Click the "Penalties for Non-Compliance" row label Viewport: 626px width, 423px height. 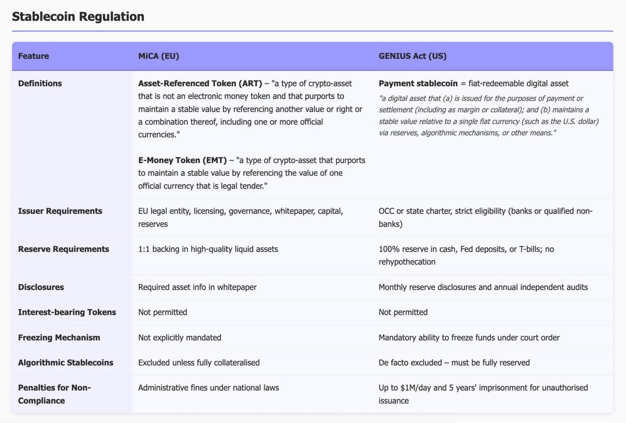tap(54, 394)
